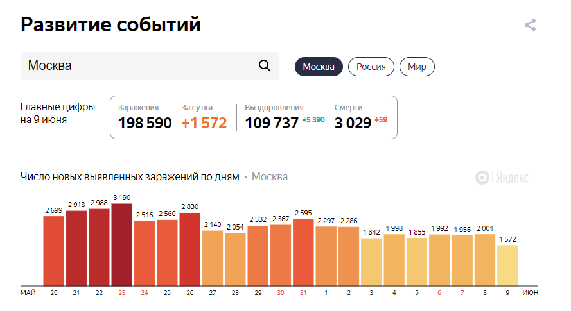Click the shortest bar for June 9
The height and width of the screenshot is (311, 571).
click(507, 265)
